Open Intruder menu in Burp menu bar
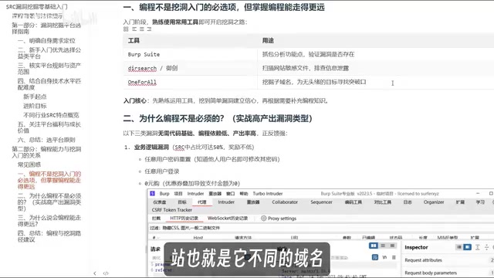Screen dimensions: 494x278 click(195, 194)
